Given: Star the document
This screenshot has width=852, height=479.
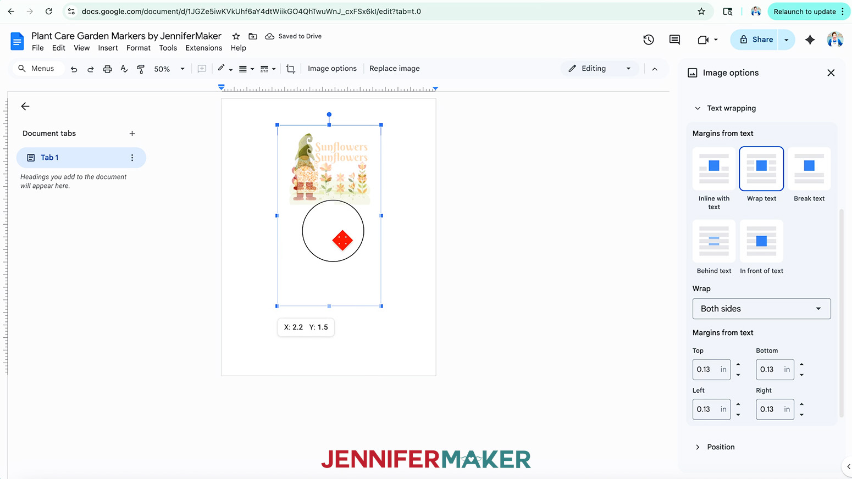Looking at the screenshot, I should tap(236, 36).
